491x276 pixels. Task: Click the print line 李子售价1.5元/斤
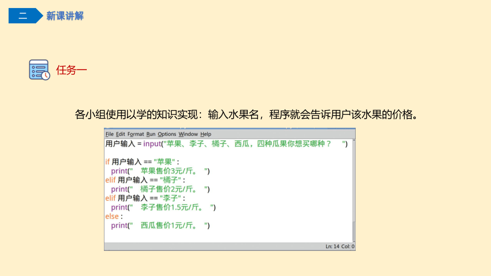tap(163, 207)
